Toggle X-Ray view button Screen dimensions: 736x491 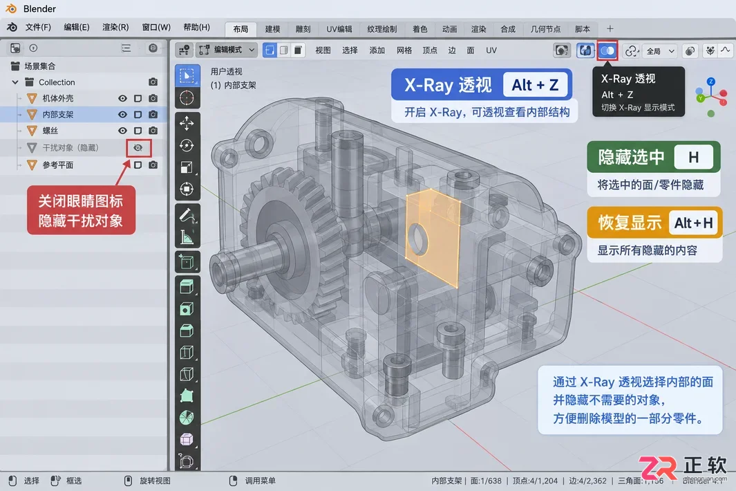607,50
